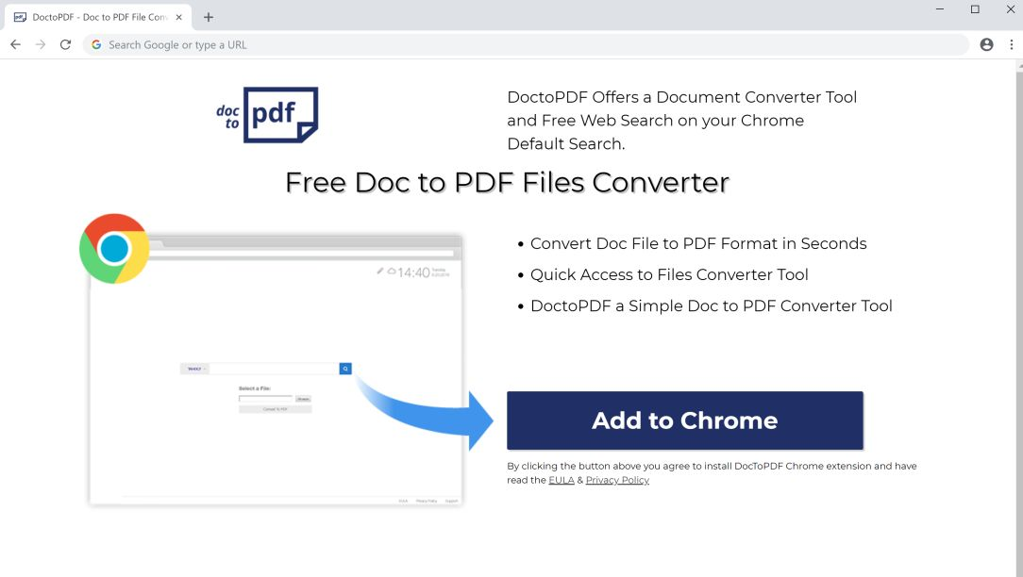1023x577 pixels.
Task: Click the Google icon in address bar
Action: [x=96, y=44]
